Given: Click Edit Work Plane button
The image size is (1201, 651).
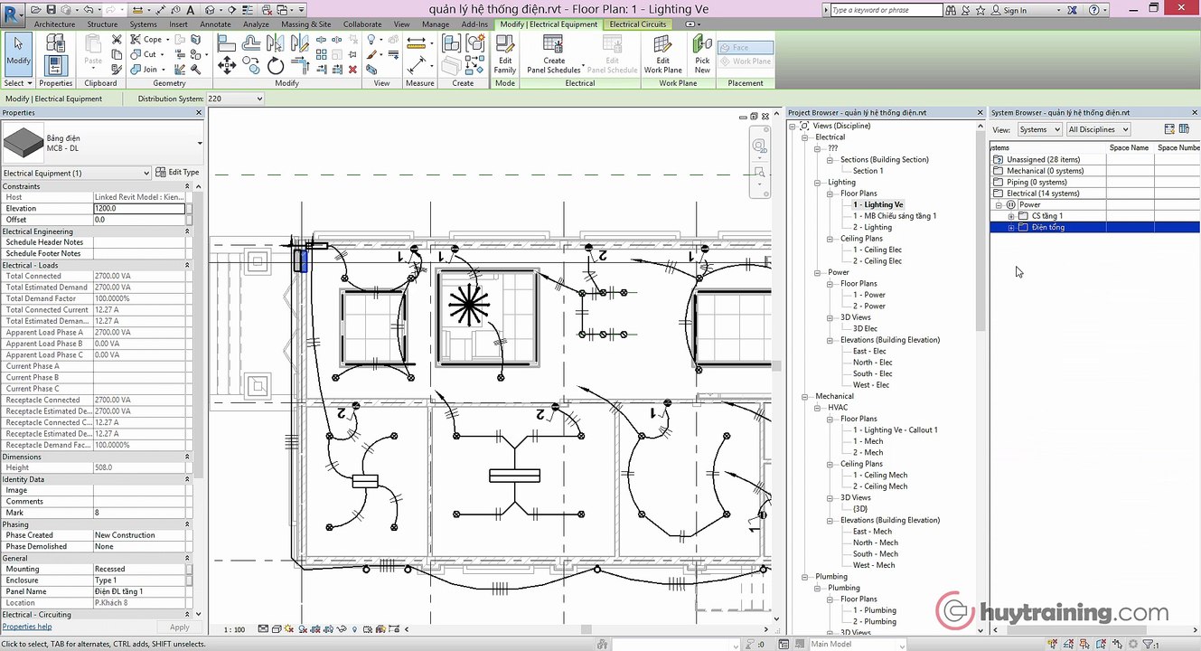Looking at the screenshot, I should (x=662, y=54).
